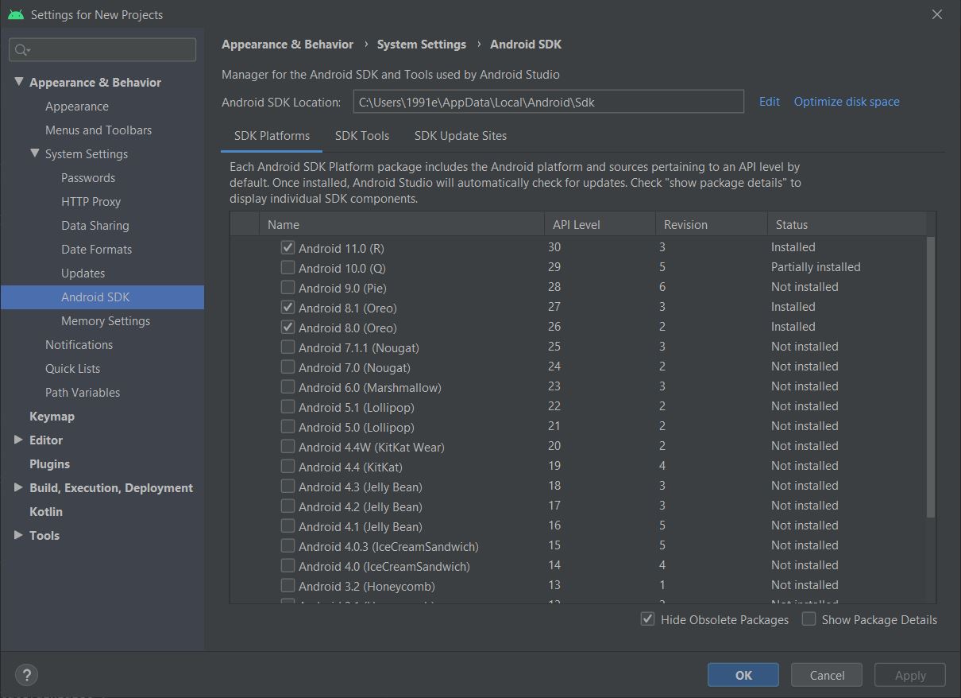Collapse Appearance & Behavior tree node
Viewport: 961px width, 698px height.
(18, 82)
